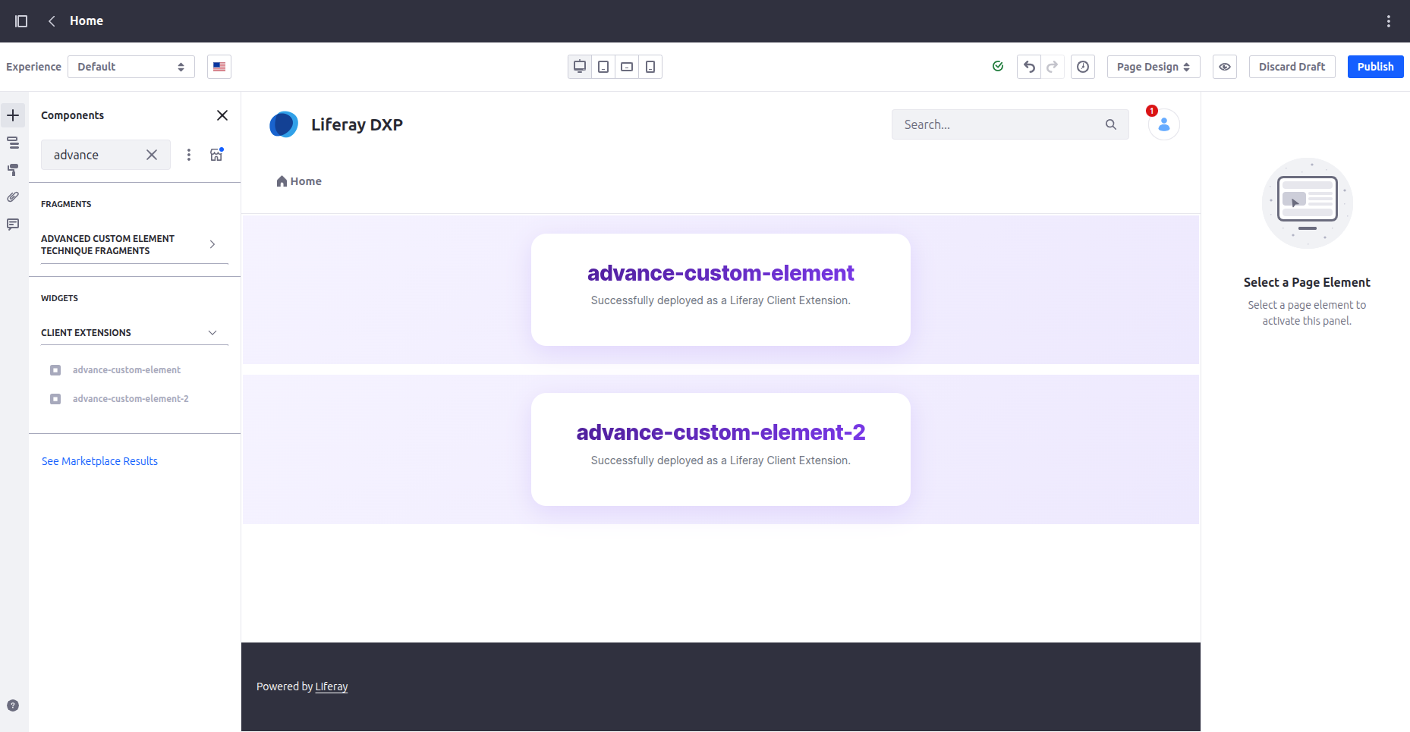Toggle the product menu sidebar icon

(21, 21)
